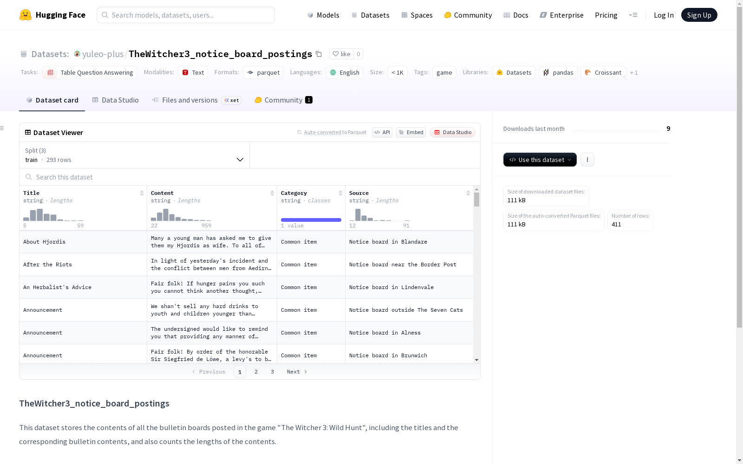Click the Hugging Face logo icon
This screenshot has height=464, width=743.
coord(26,15)
